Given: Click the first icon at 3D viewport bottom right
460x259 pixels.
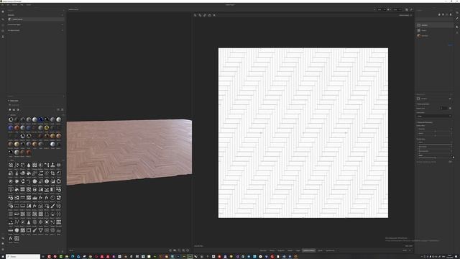Looking at the screenshot, I should click(170, 250).
